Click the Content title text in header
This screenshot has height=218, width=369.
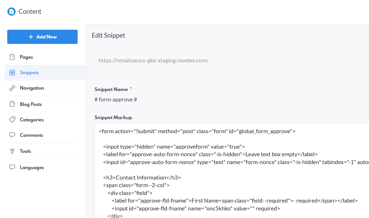pyautogui.click(x=30, y=12)
